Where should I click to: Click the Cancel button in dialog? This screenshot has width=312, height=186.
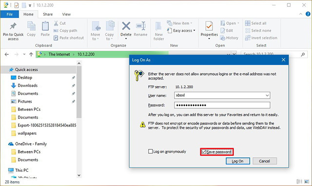264,161
